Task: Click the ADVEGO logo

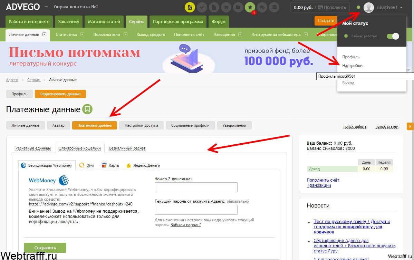Action: [x=23, y=7]
